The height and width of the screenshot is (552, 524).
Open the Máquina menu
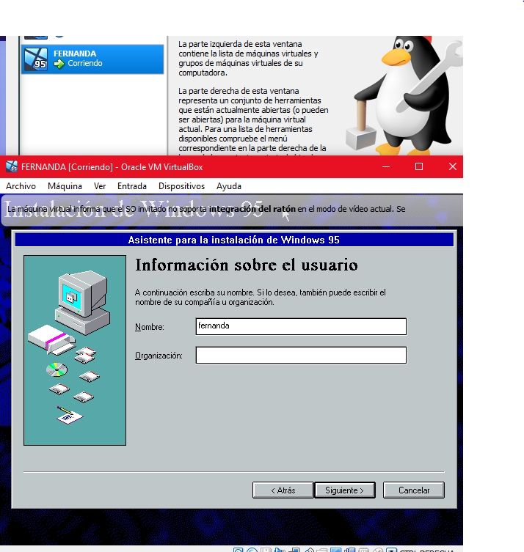pos(65,186)
